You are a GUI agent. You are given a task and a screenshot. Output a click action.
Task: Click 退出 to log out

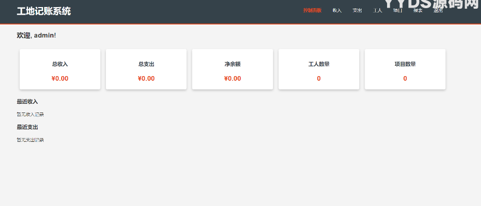[438, 10]
